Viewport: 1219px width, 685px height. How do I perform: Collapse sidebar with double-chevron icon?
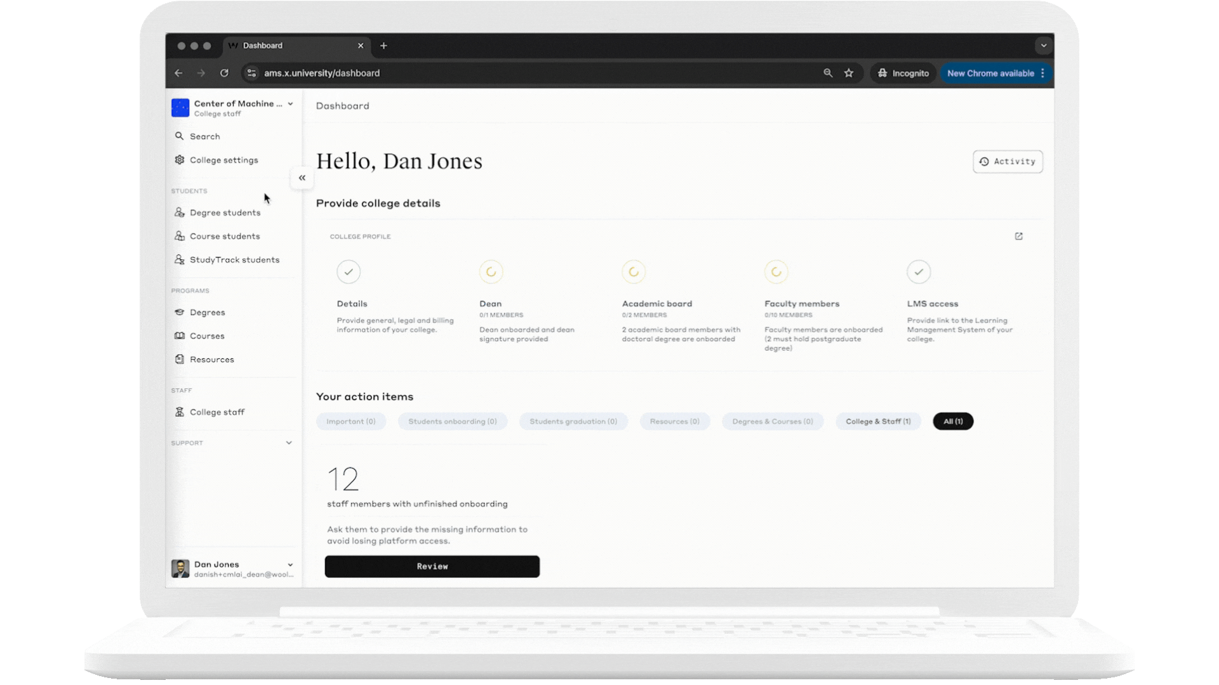coord(302,178)
